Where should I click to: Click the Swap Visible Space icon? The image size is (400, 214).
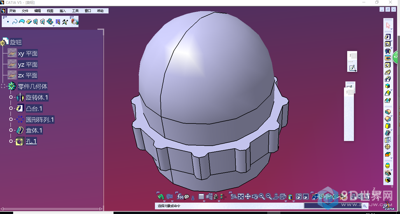[305, 197]
